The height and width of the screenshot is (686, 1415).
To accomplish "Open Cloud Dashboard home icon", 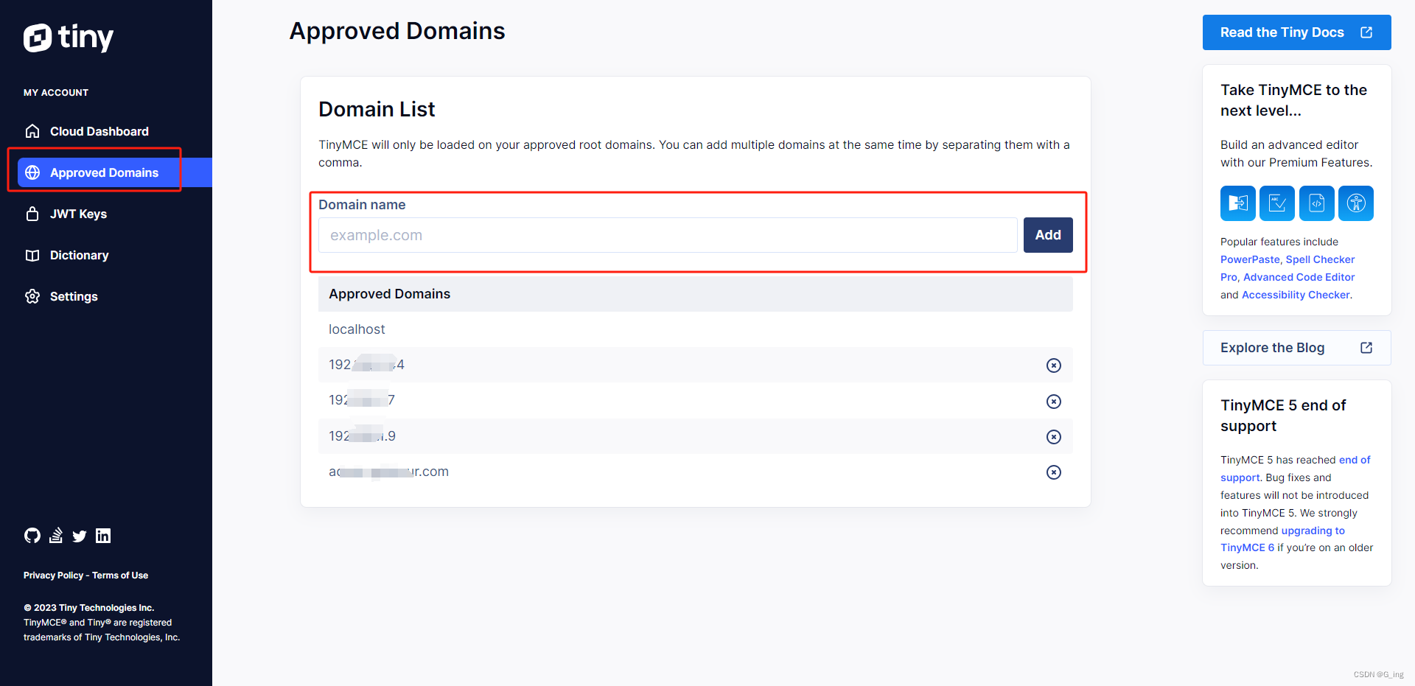I will tap(32, 131).
